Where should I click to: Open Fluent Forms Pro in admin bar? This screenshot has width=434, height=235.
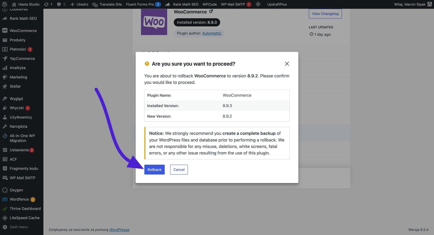pos(140,4)
